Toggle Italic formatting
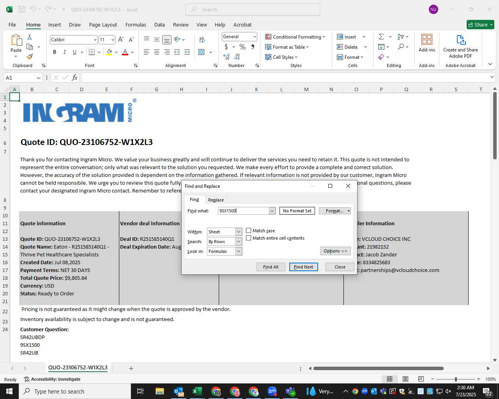 point(64,52)
